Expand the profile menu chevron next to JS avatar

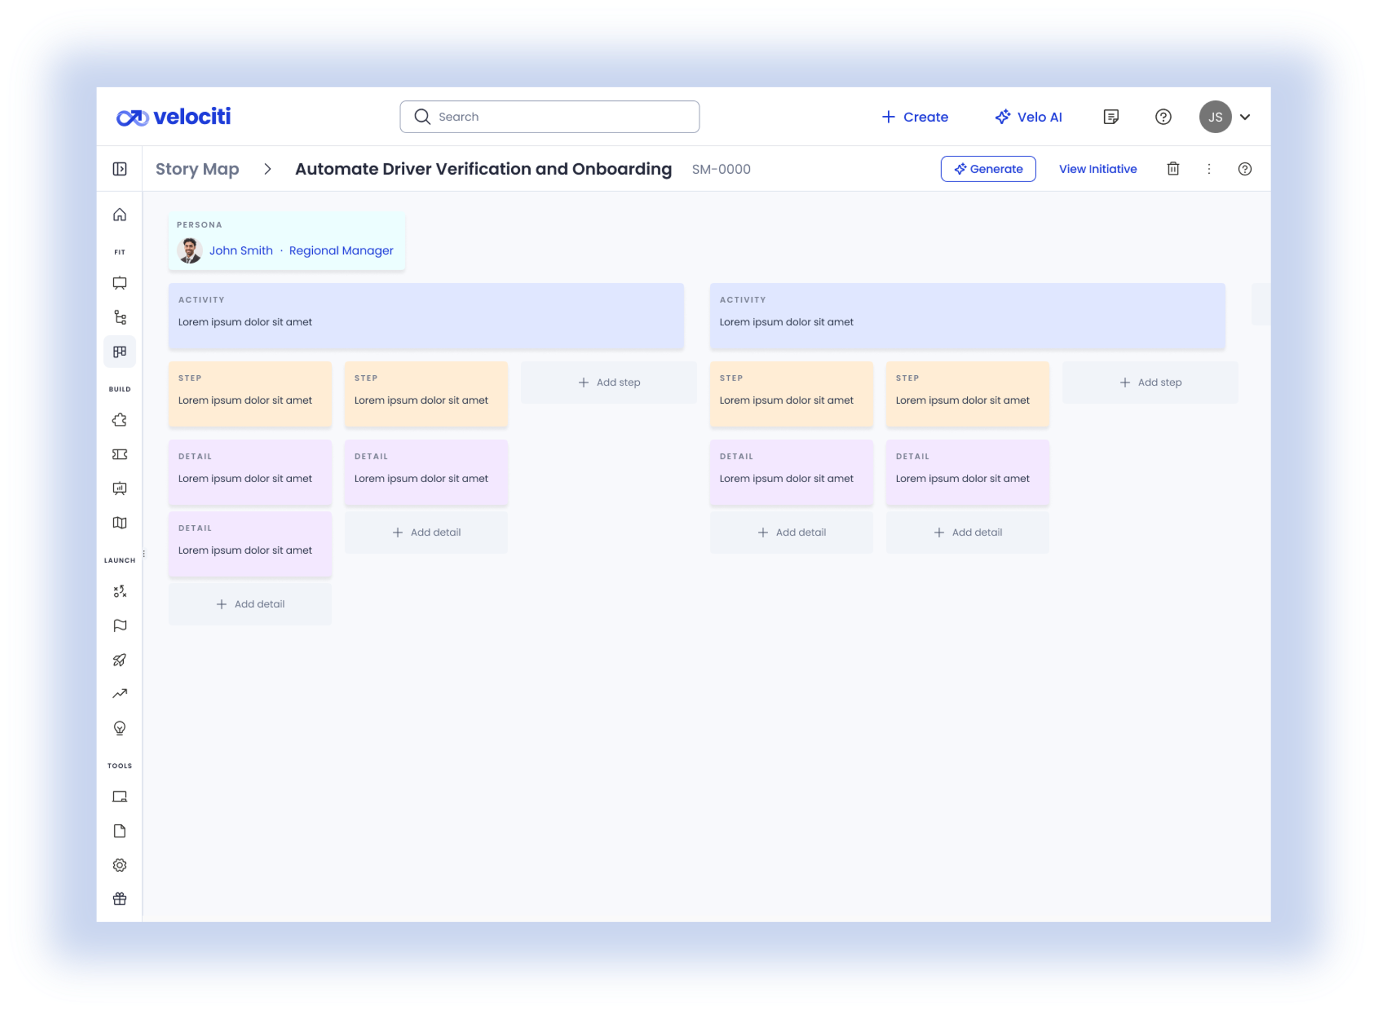pos(1245,116)
